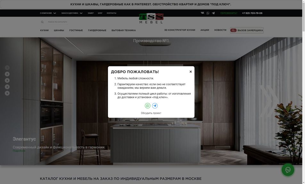
Task: Switch to slide 5 of the banner
Action: point(7,93)
